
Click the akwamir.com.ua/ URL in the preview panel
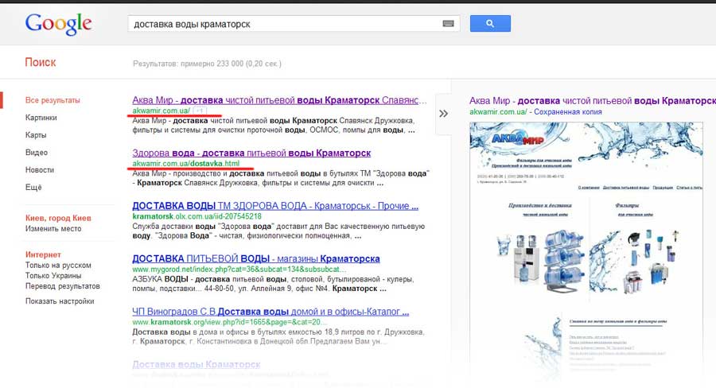tap(498, 112)
